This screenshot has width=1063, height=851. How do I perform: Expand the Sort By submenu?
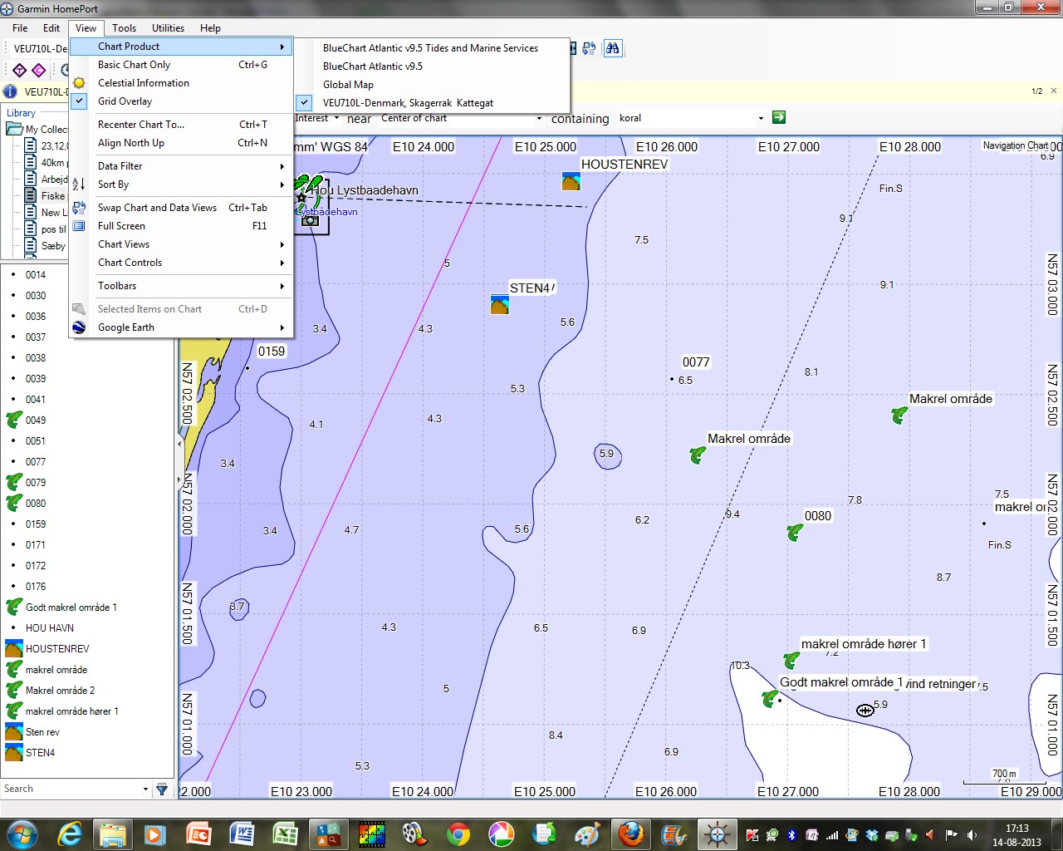tap(181, 184)
